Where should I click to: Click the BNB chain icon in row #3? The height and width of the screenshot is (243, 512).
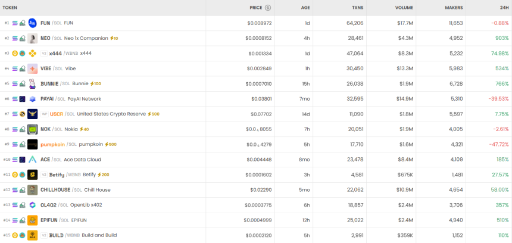[15, 54]
